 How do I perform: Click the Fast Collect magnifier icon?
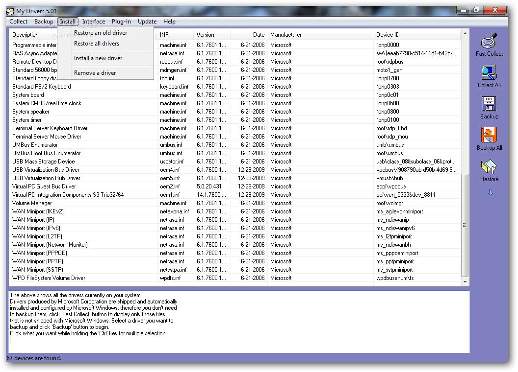click(x=489, y=41)
